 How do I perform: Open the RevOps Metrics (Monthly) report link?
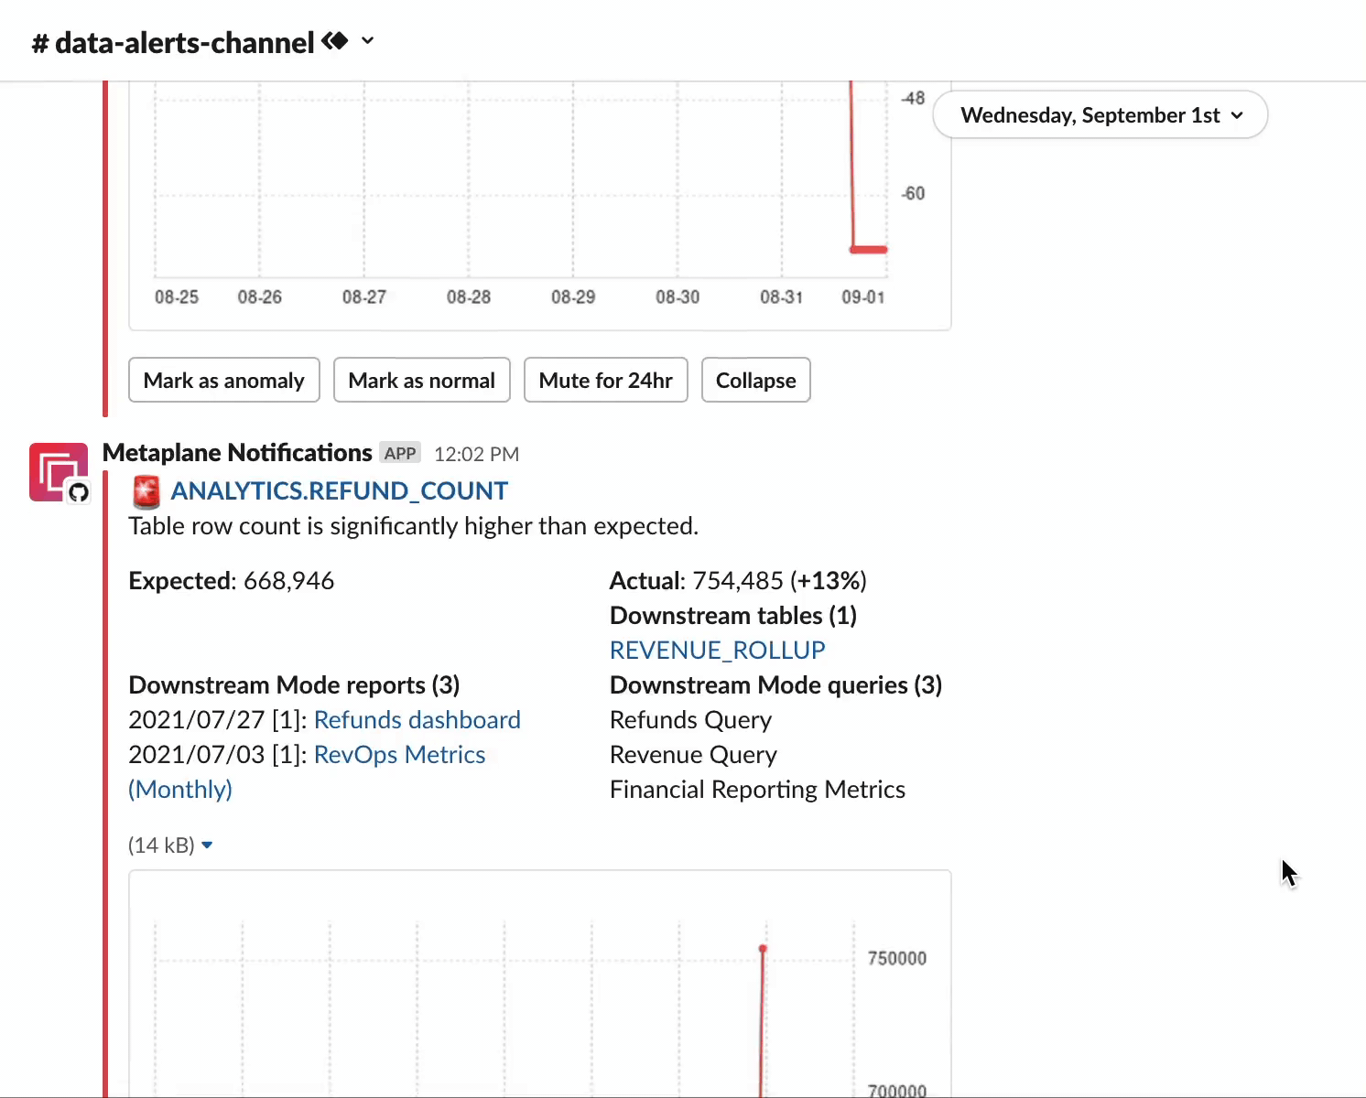coord(399,755)
